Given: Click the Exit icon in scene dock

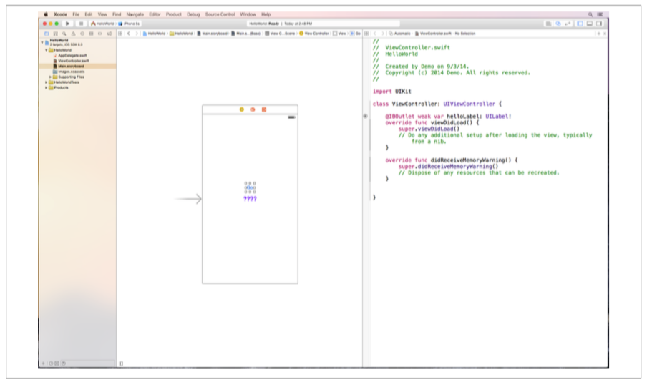Looking at the screenshot, I should (263, 109).
